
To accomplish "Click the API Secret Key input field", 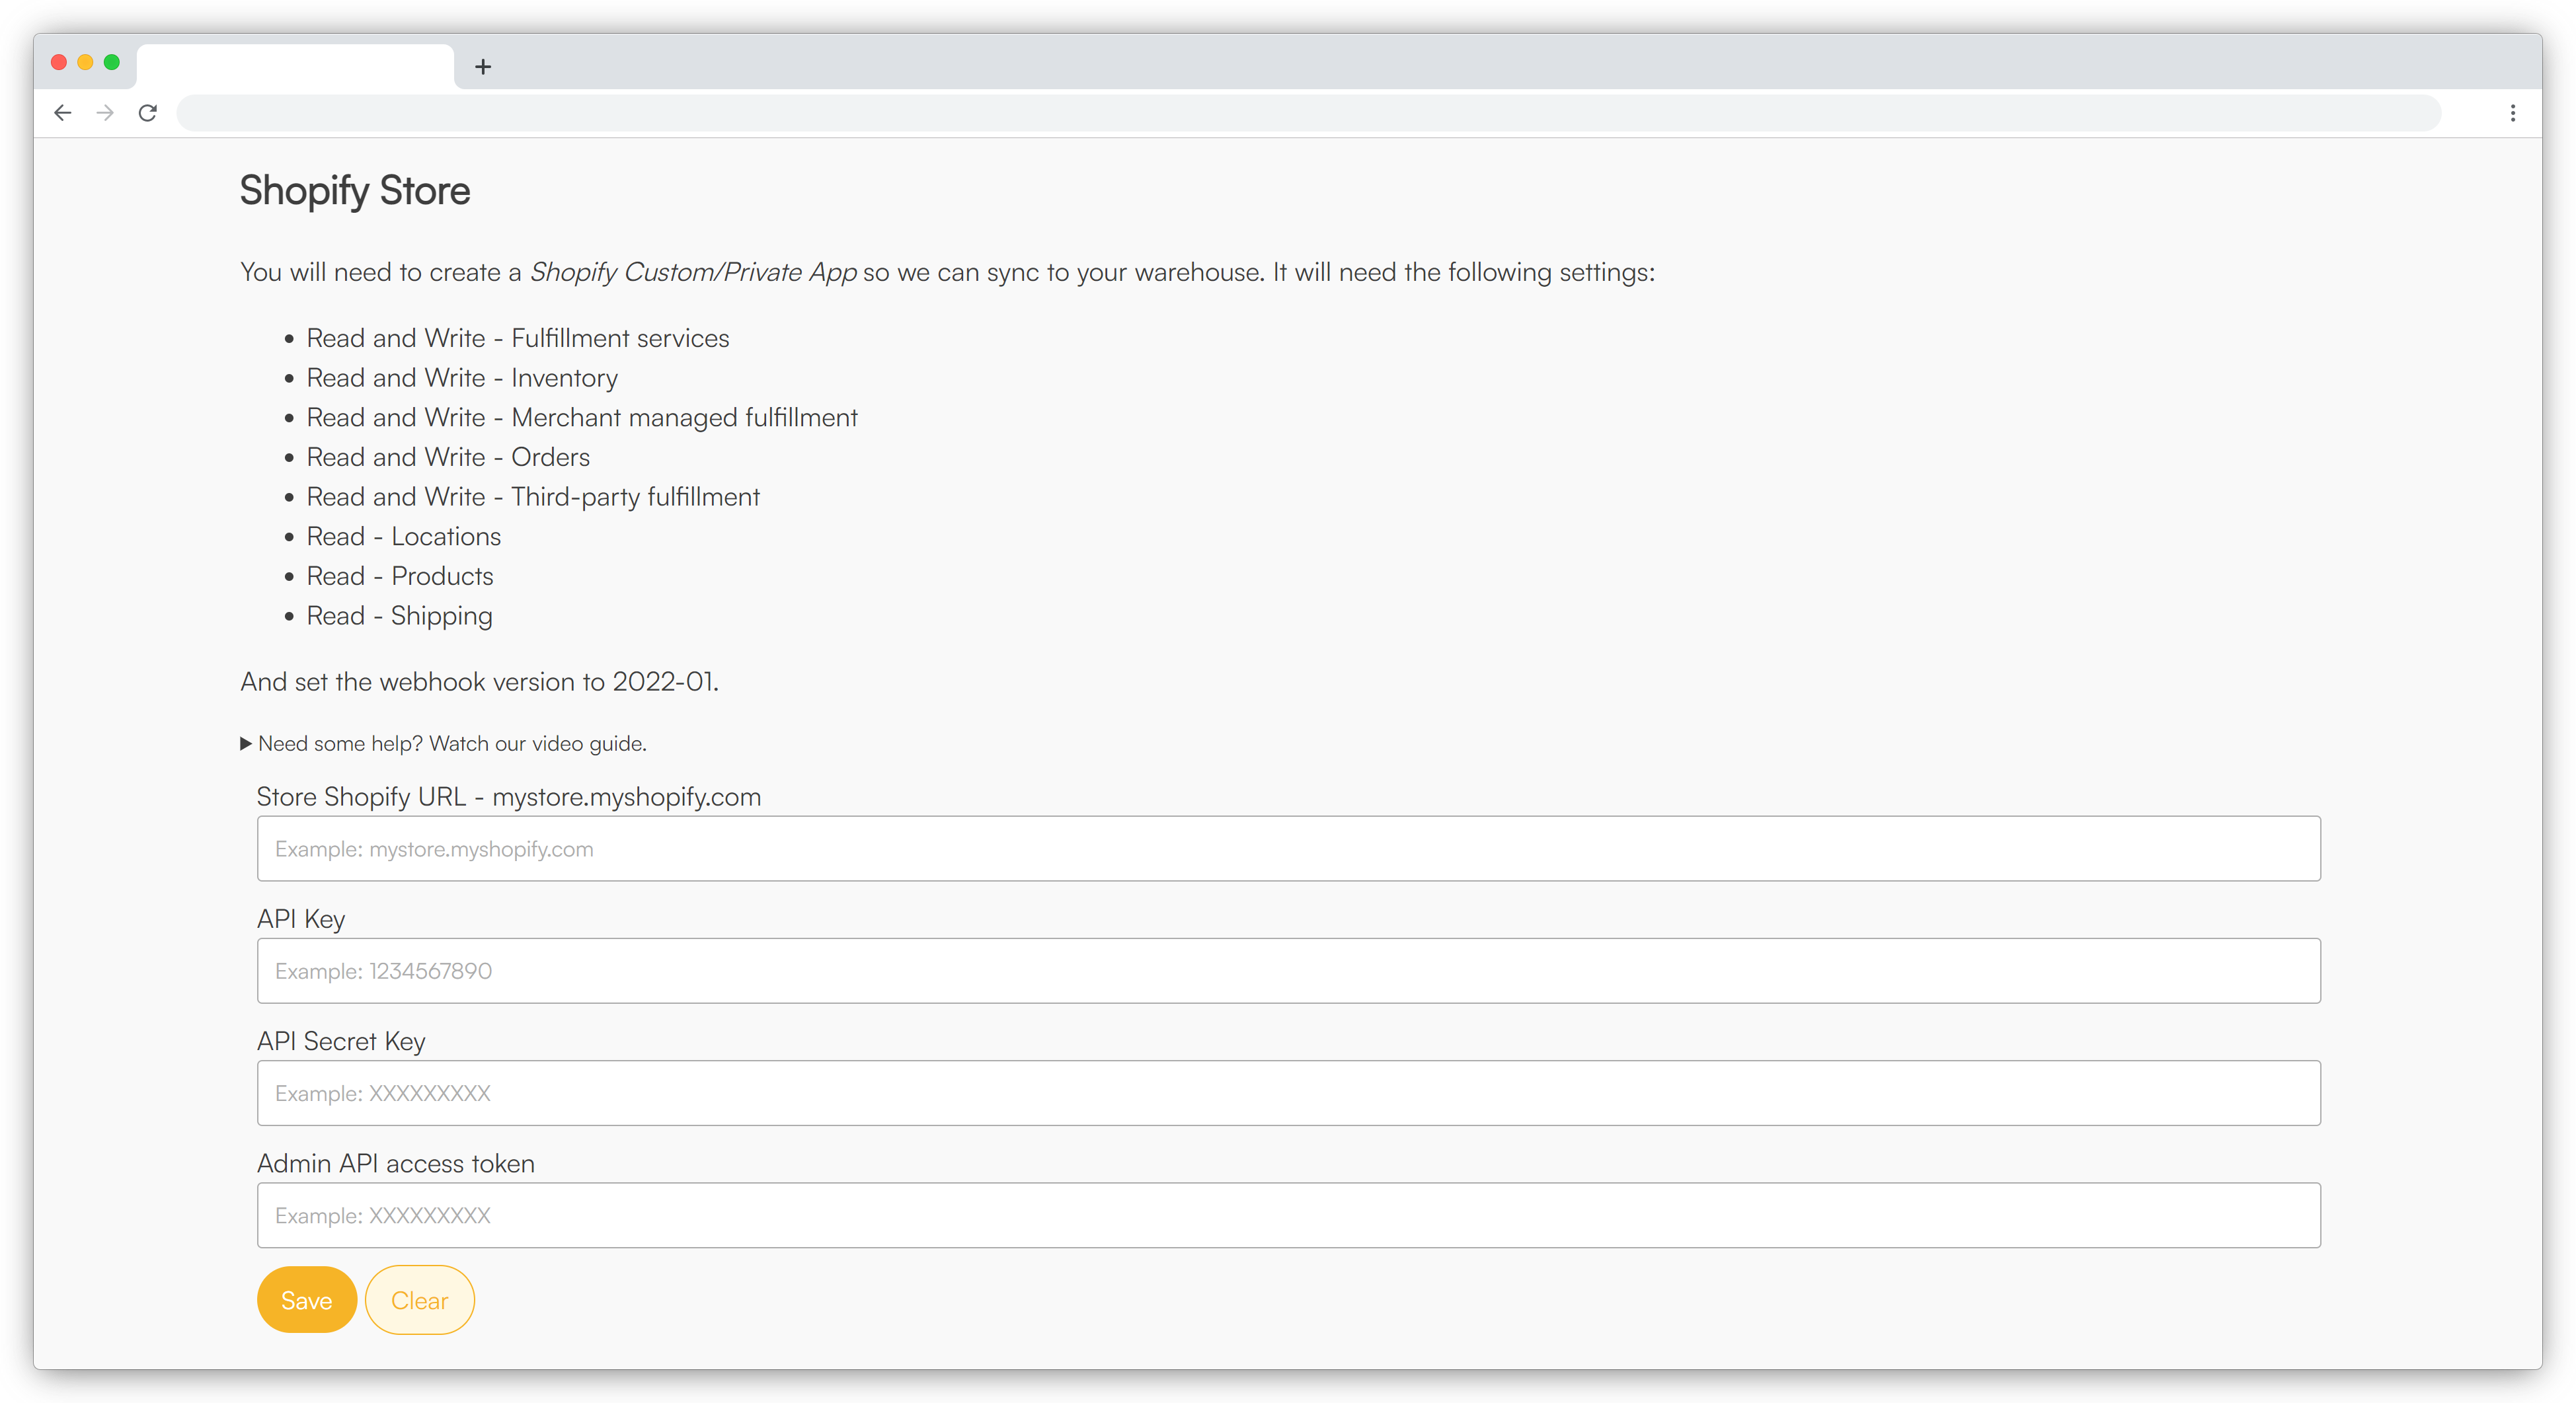I will tap(1287, 1092).
